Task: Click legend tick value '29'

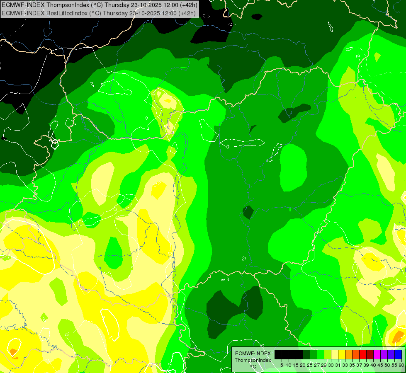Action: (324, 365)
